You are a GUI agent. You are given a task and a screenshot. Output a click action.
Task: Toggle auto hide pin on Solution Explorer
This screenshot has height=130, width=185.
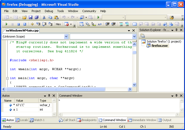click(177, 30)
